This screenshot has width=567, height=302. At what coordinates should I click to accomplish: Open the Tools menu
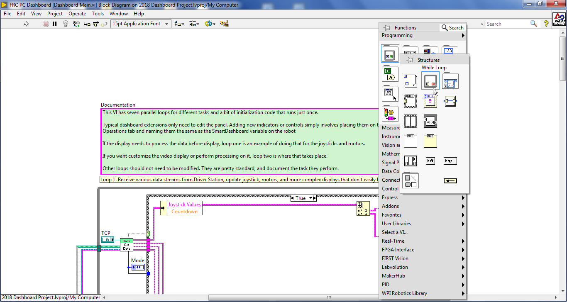98,14
